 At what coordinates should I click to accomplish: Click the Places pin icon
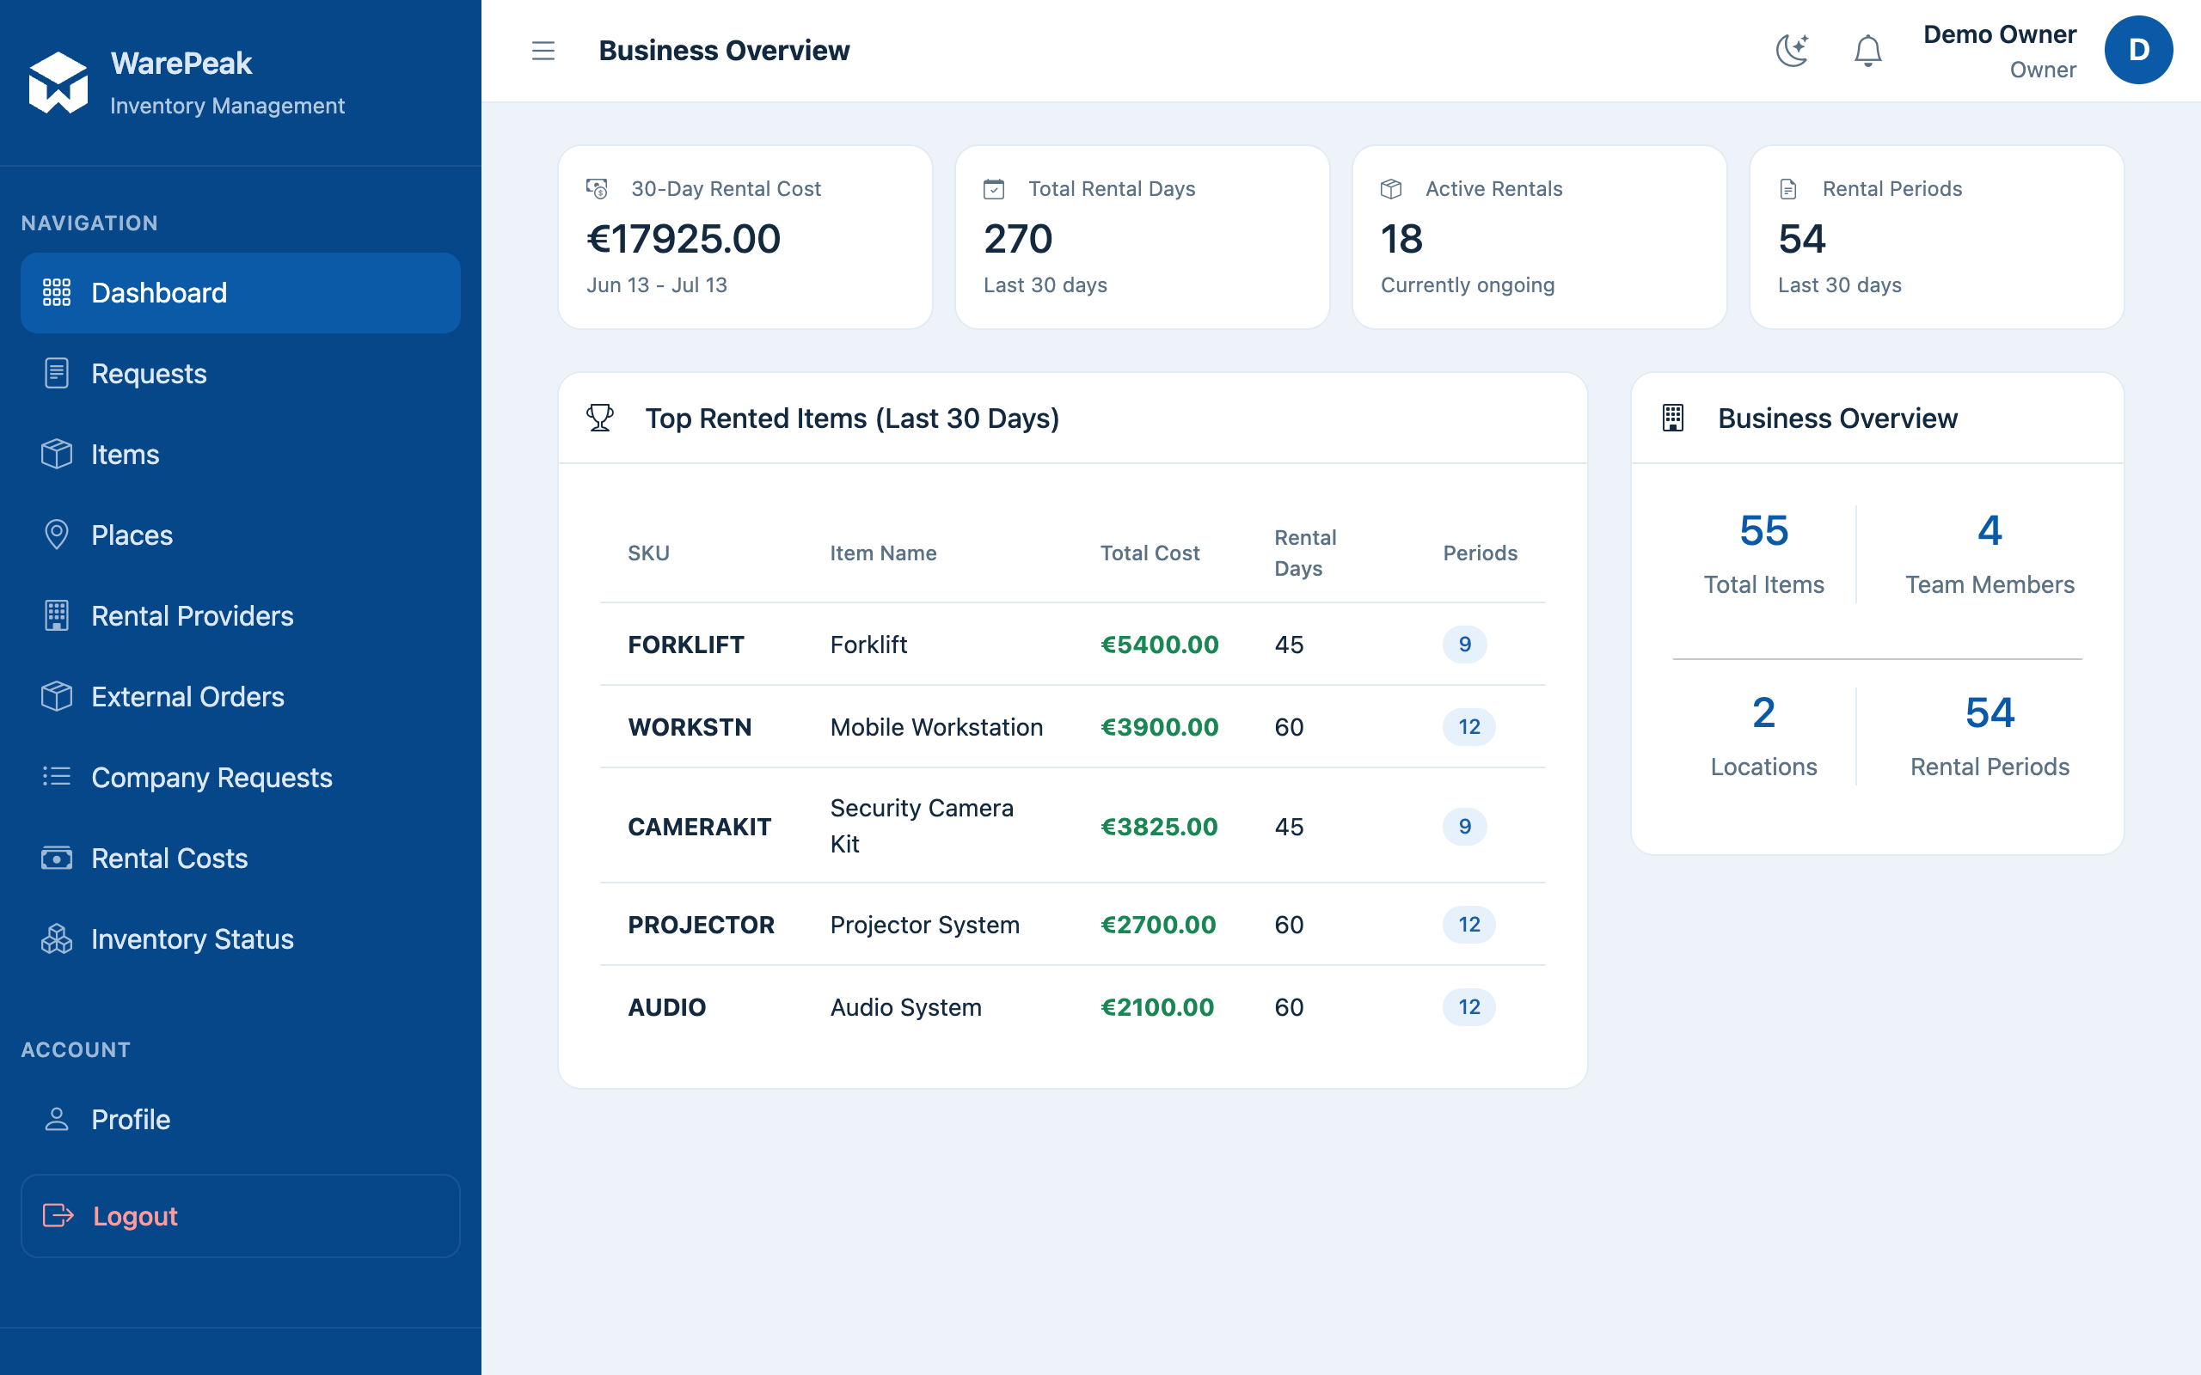tap(57, 535)
